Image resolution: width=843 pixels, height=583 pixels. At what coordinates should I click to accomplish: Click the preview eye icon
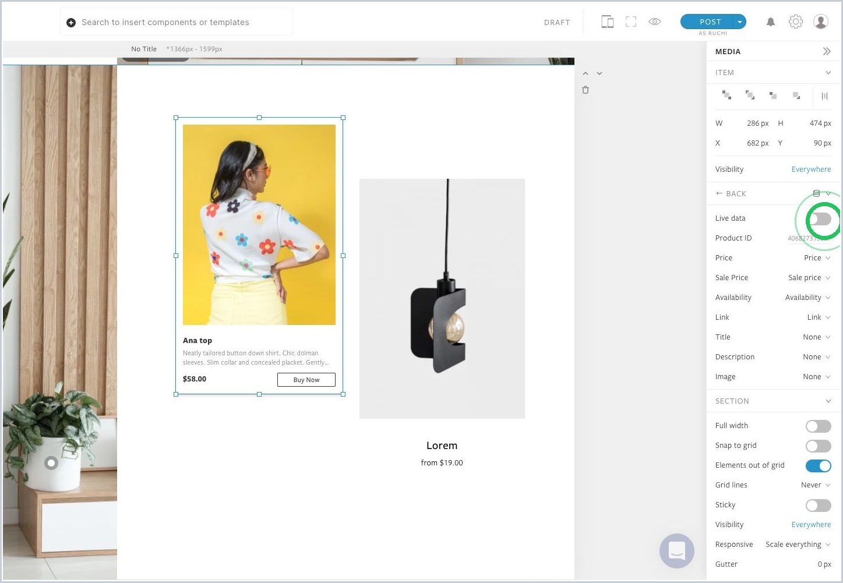[x=655, y=22]
